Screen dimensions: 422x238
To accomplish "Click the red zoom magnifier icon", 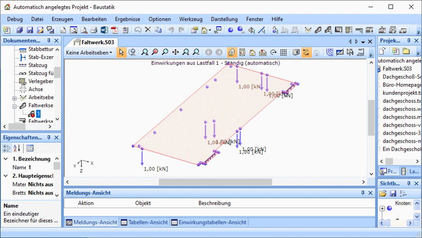I will pyautogui.click(x=155, y=52).
